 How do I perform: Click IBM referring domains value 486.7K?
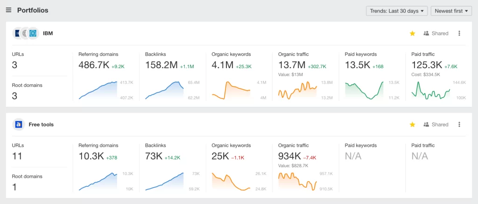pos(93,65)
